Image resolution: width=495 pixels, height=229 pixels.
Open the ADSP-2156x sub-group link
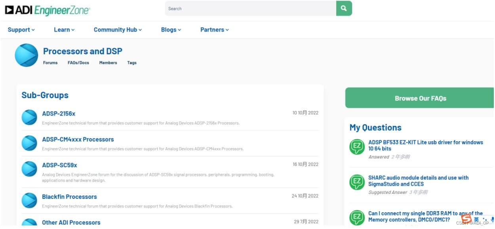59,114
